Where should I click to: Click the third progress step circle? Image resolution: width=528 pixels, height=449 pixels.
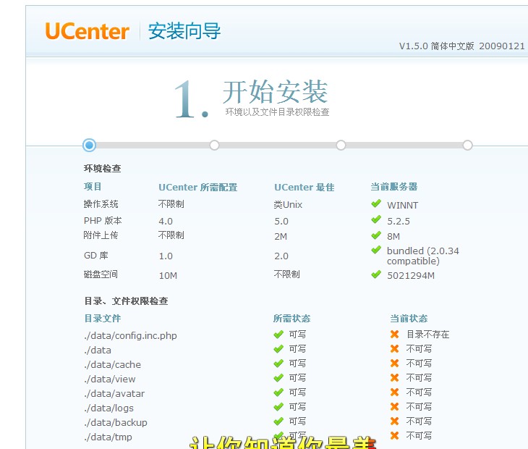pos(341,146)
